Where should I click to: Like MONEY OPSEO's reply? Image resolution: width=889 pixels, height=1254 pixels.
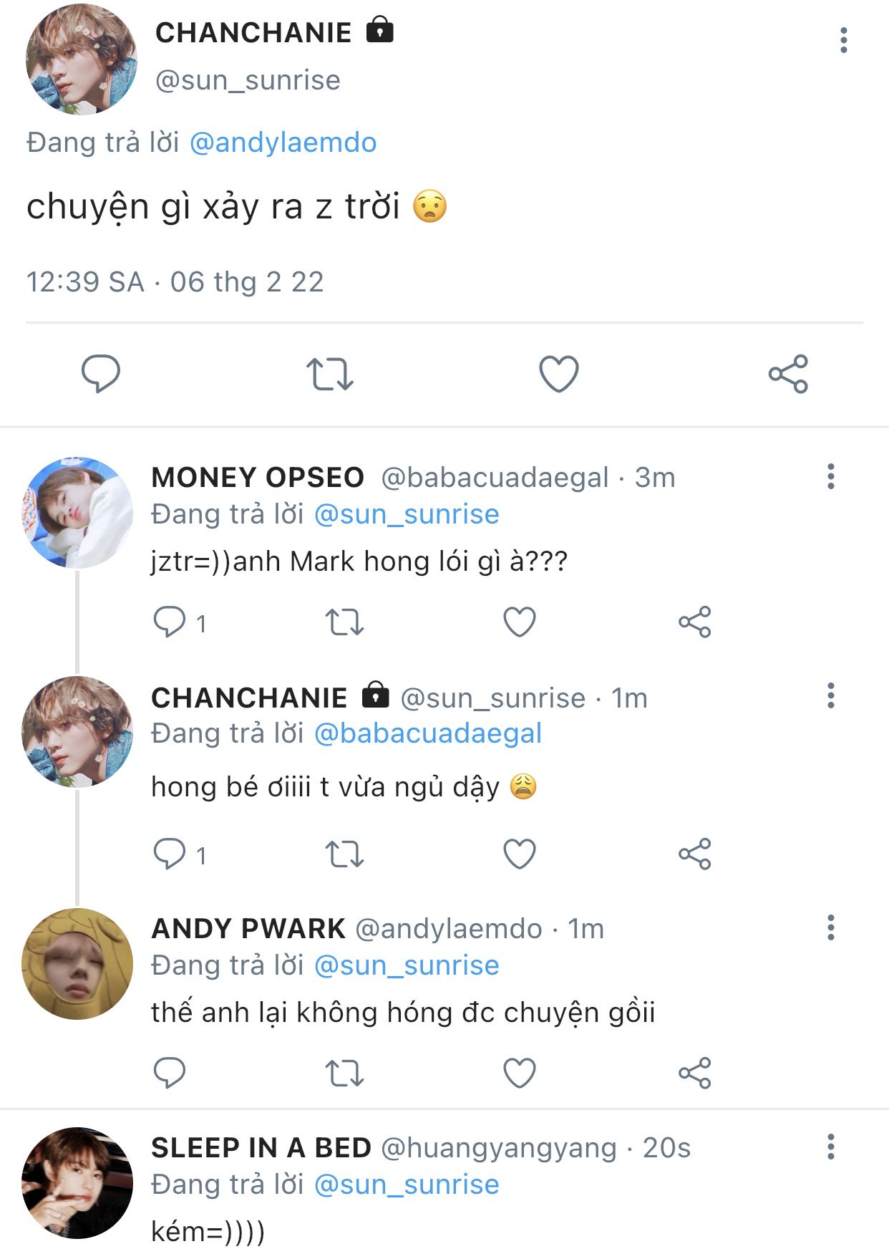pos(520,622)
